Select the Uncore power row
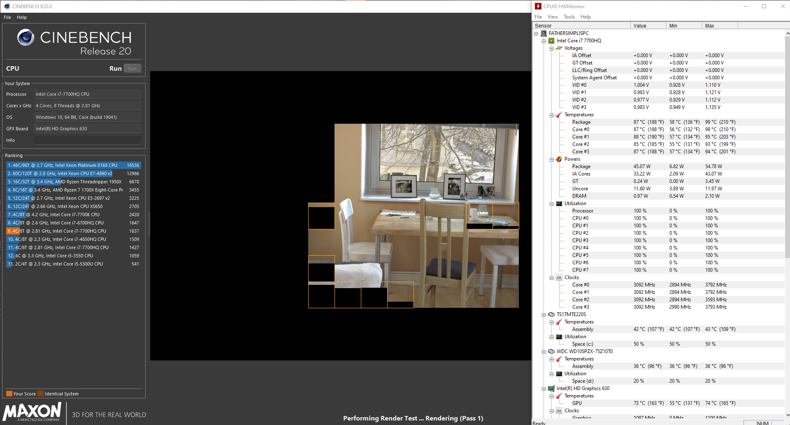Screen dimensions: 790x425 pos(659,189)
